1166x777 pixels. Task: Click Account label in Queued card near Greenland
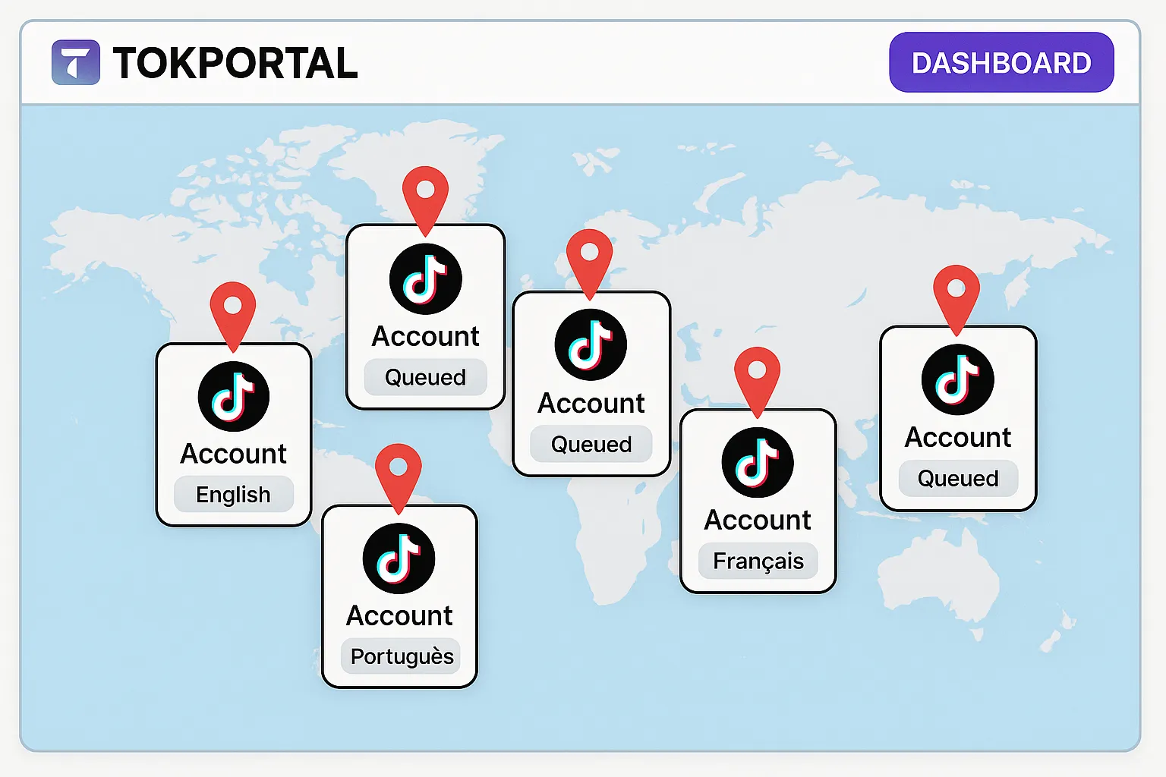pos(425,336)
